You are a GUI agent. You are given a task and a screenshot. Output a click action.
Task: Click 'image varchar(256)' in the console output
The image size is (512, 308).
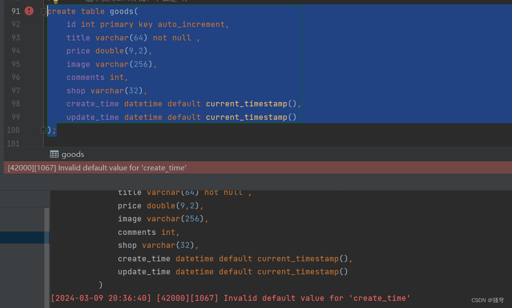pyautogui.click(x=163, y=219)
